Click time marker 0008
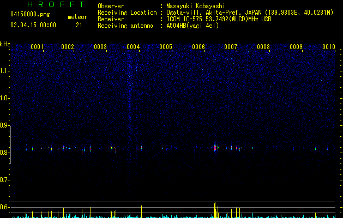 tap(263, 47)
